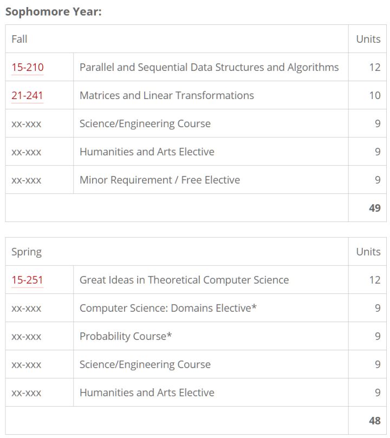Click the 10 units cell for 21-241

[x=374, y=96]
